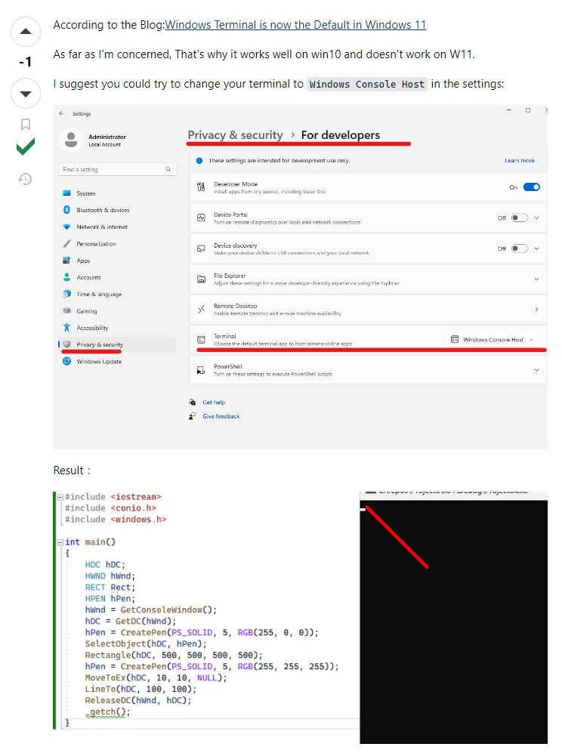Open System in Settings sidebar
Image resolution: width=562 pixels, height=756 pixels.
point(86,193)
